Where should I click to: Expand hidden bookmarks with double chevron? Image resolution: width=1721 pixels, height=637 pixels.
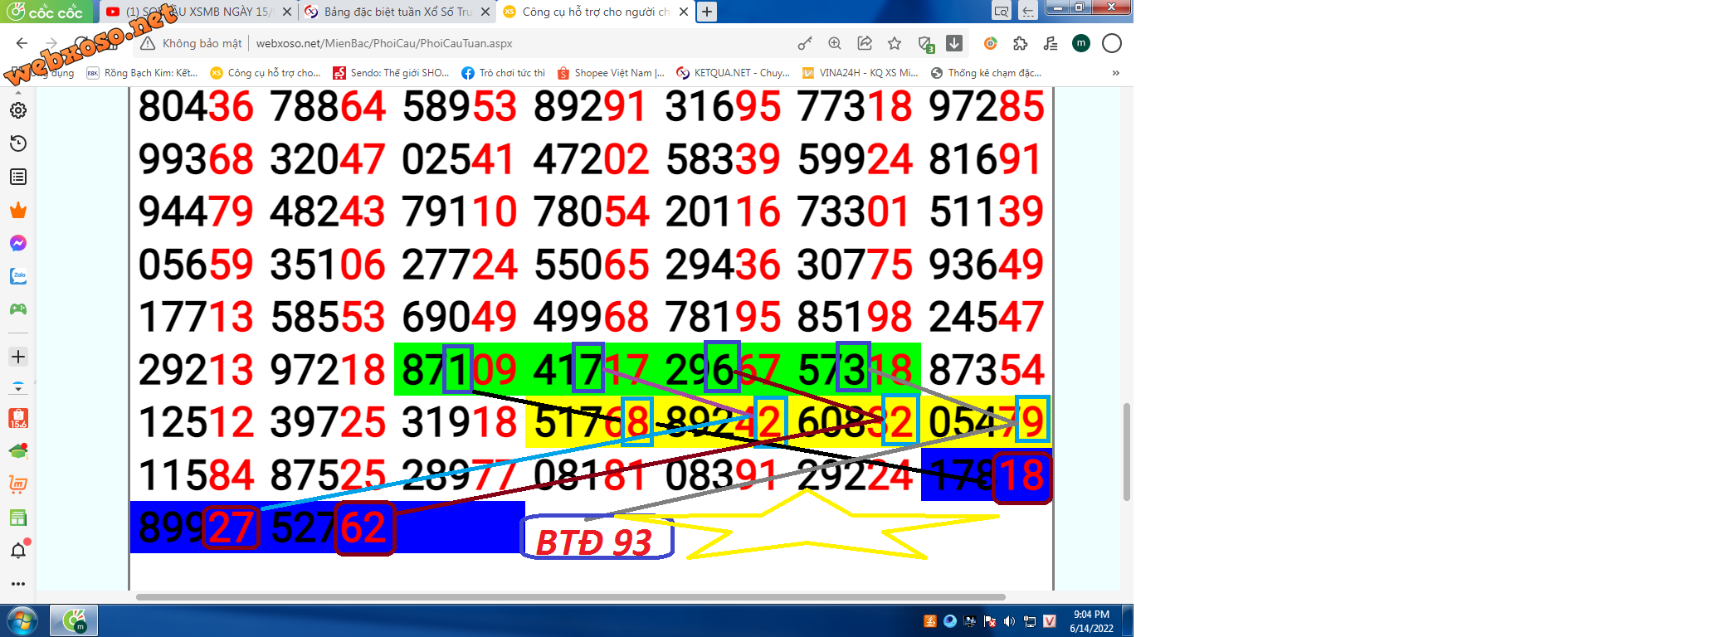tap(1116, 73)
